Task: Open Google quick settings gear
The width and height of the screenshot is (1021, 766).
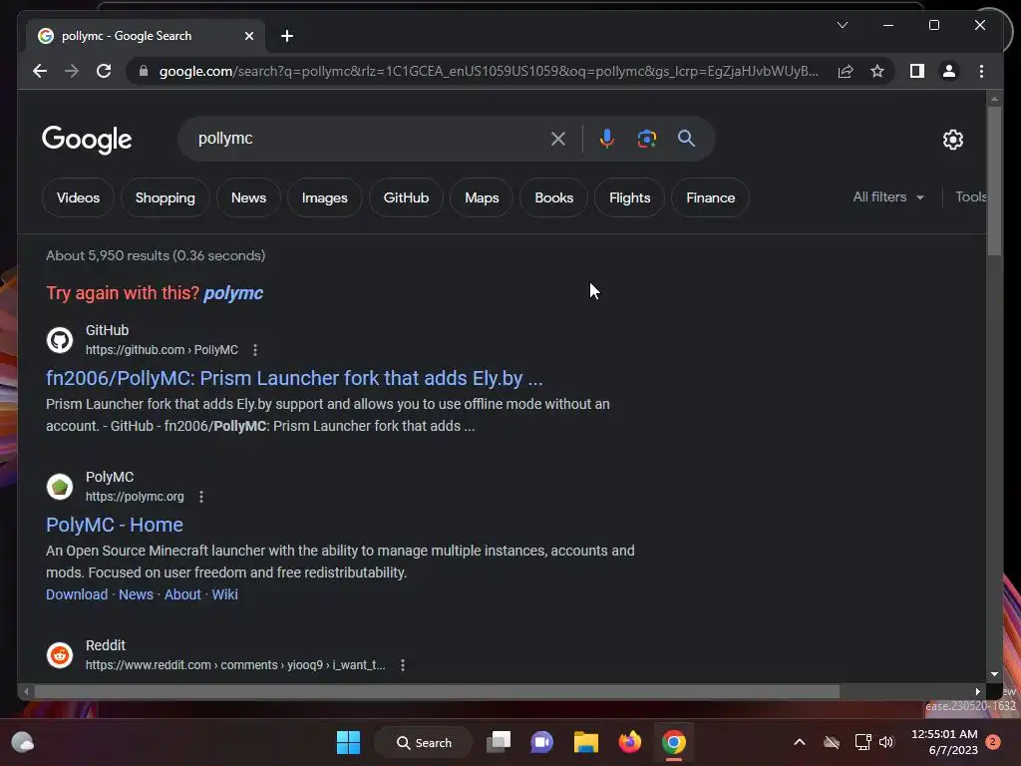Action: tap(953, 139)
